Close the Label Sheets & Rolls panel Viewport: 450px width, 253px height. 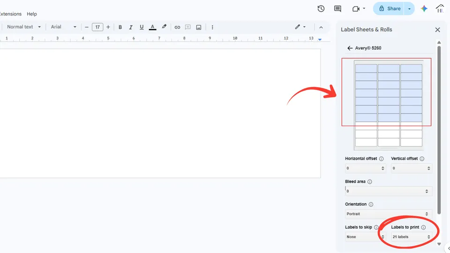(438, 30)
